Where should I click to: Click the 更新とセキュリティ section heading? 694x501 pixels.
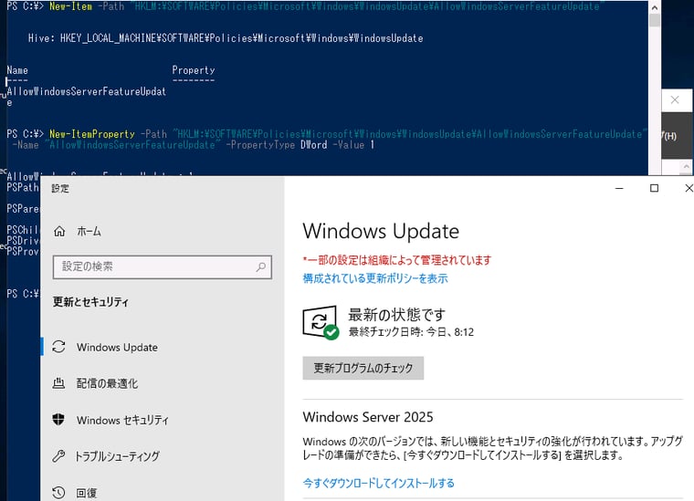[x=90, y=302]
